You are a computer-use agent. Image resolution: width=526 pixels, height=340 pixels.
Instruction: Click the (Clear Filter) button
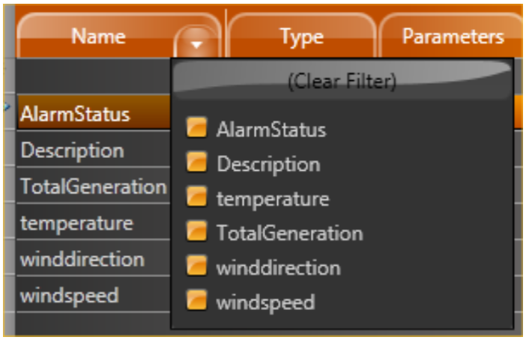click(x=342, y=81)
